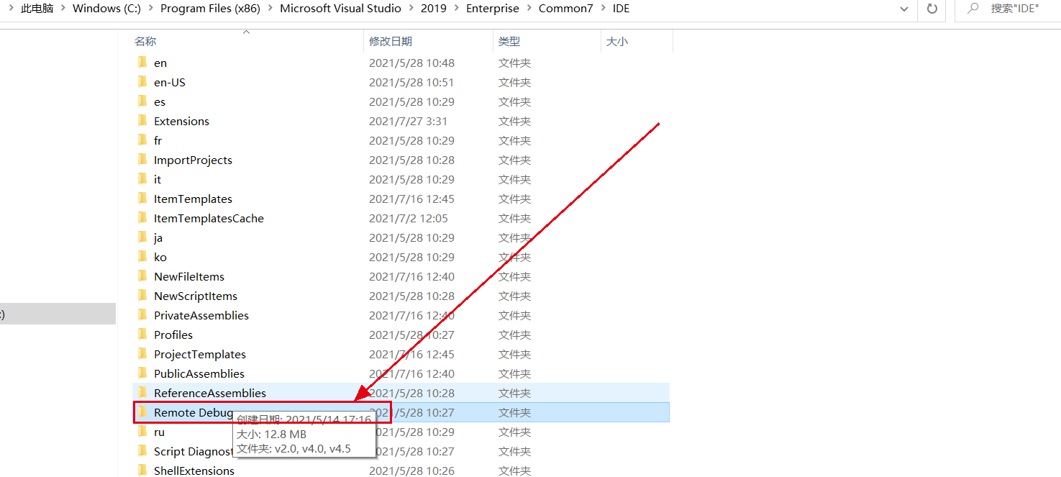Select the ShellExtensions folder name

coord(194,471)
